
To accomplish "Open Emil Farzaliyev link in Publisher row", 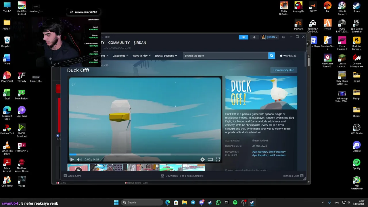I will tap(277, 155).
